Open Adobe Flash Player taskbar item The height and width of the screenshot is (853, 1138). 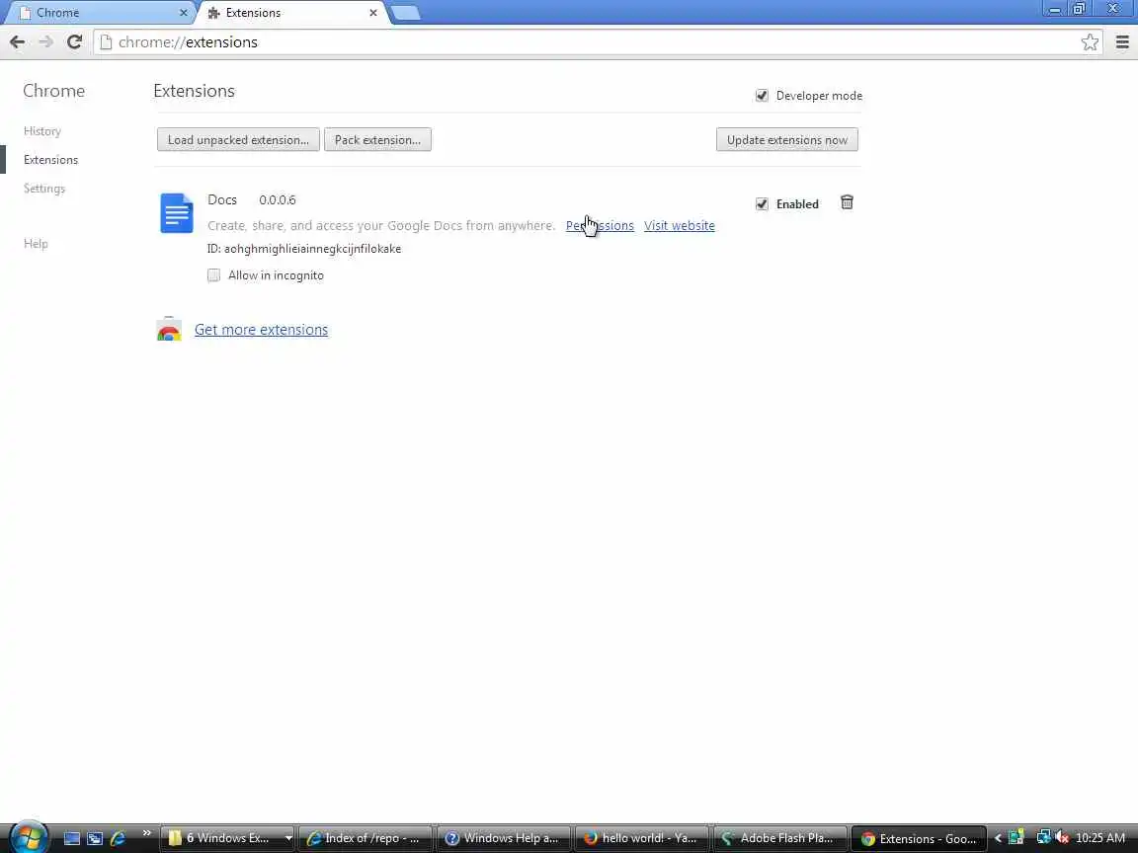click(779, 838)
